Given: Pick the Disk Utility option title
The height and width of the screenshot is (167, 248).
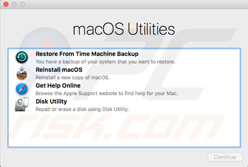Looking at the screenshot, I should tap(51, 102).
